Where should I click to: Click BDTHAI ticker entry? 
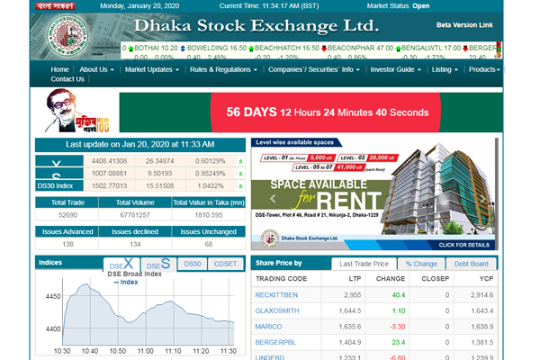pyautogui.click(x=156, y=48)
